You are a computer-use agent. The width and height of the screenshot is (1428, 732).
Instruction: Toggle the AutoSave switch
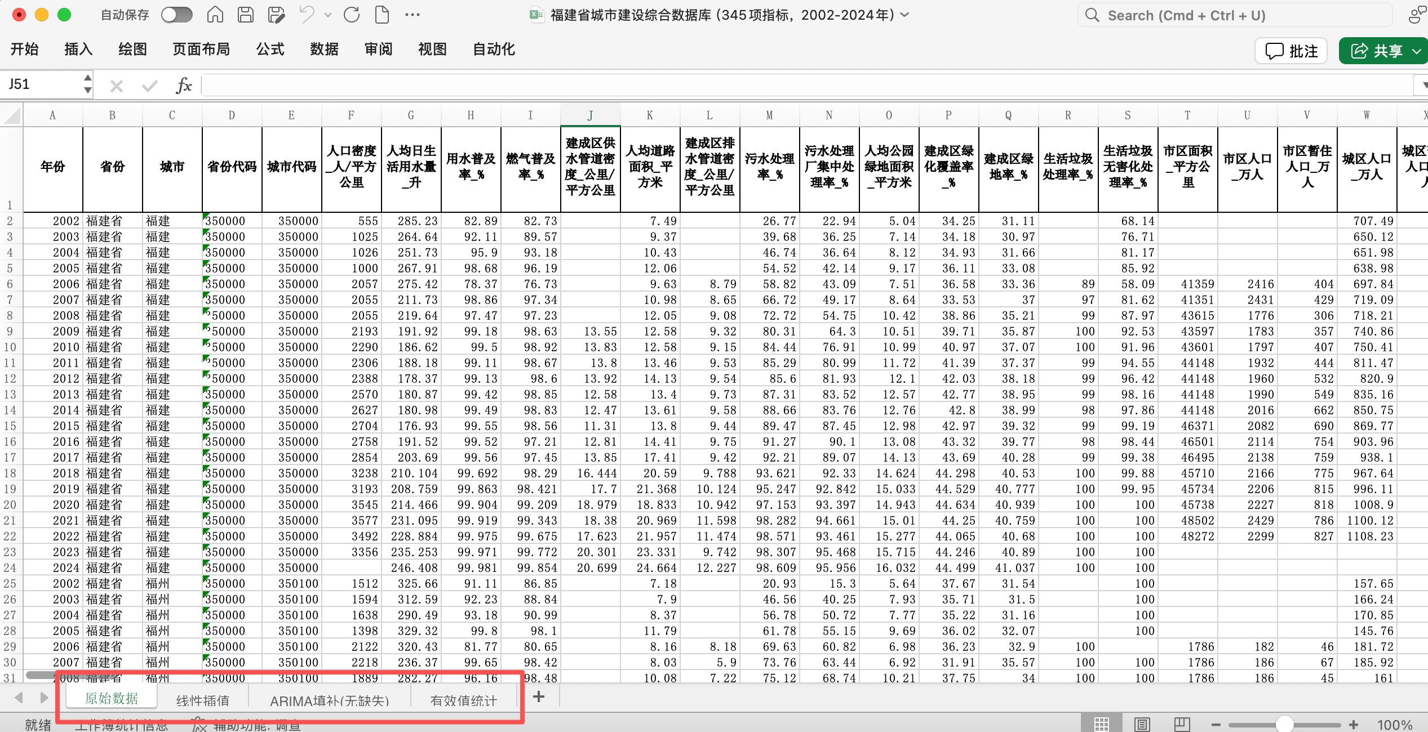click(x=176, y=15)
